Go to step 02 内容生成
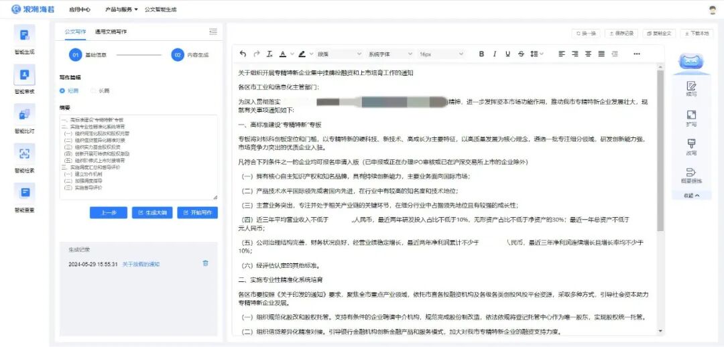Viewport: 724px width, 347px height. (190, 55)
